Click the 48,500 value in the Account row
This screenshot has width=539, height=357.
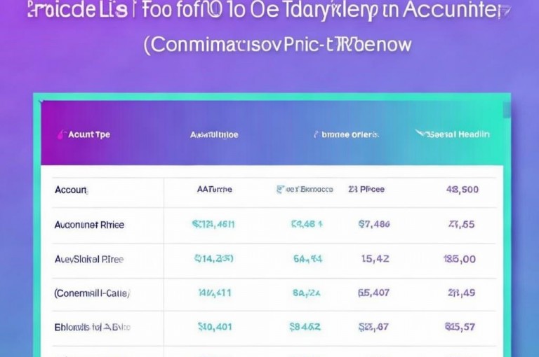click(463, 189)
